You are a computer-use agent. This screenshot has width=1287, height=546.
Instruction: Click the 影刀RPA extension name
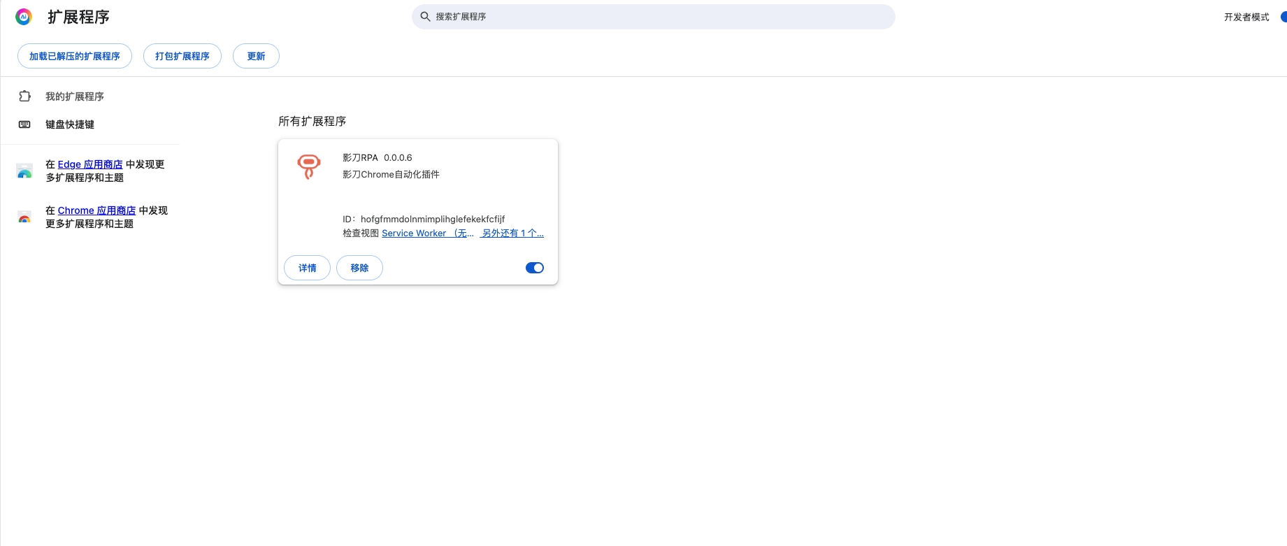[x=360, y=158]
